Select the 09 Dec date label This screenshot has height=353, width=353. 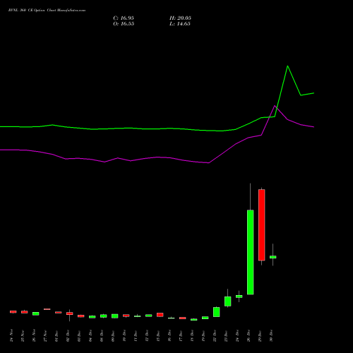point(113,335)
